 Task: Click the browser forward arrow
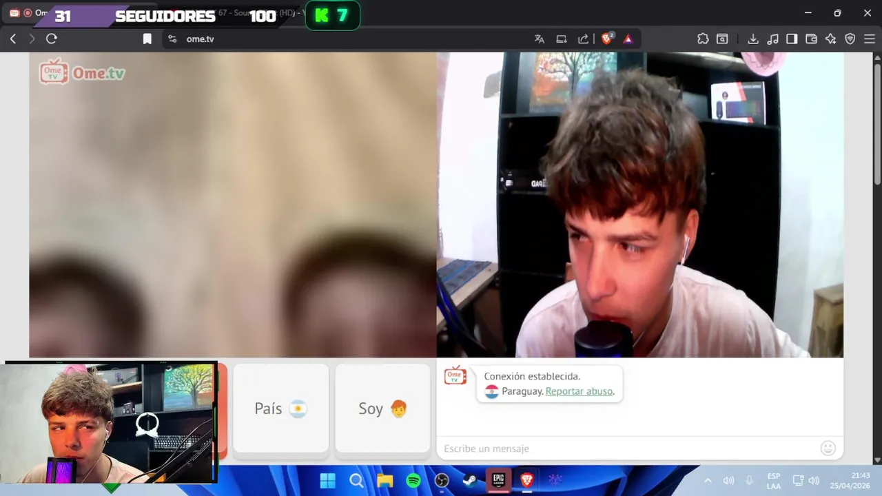click(x=32, y=39)
